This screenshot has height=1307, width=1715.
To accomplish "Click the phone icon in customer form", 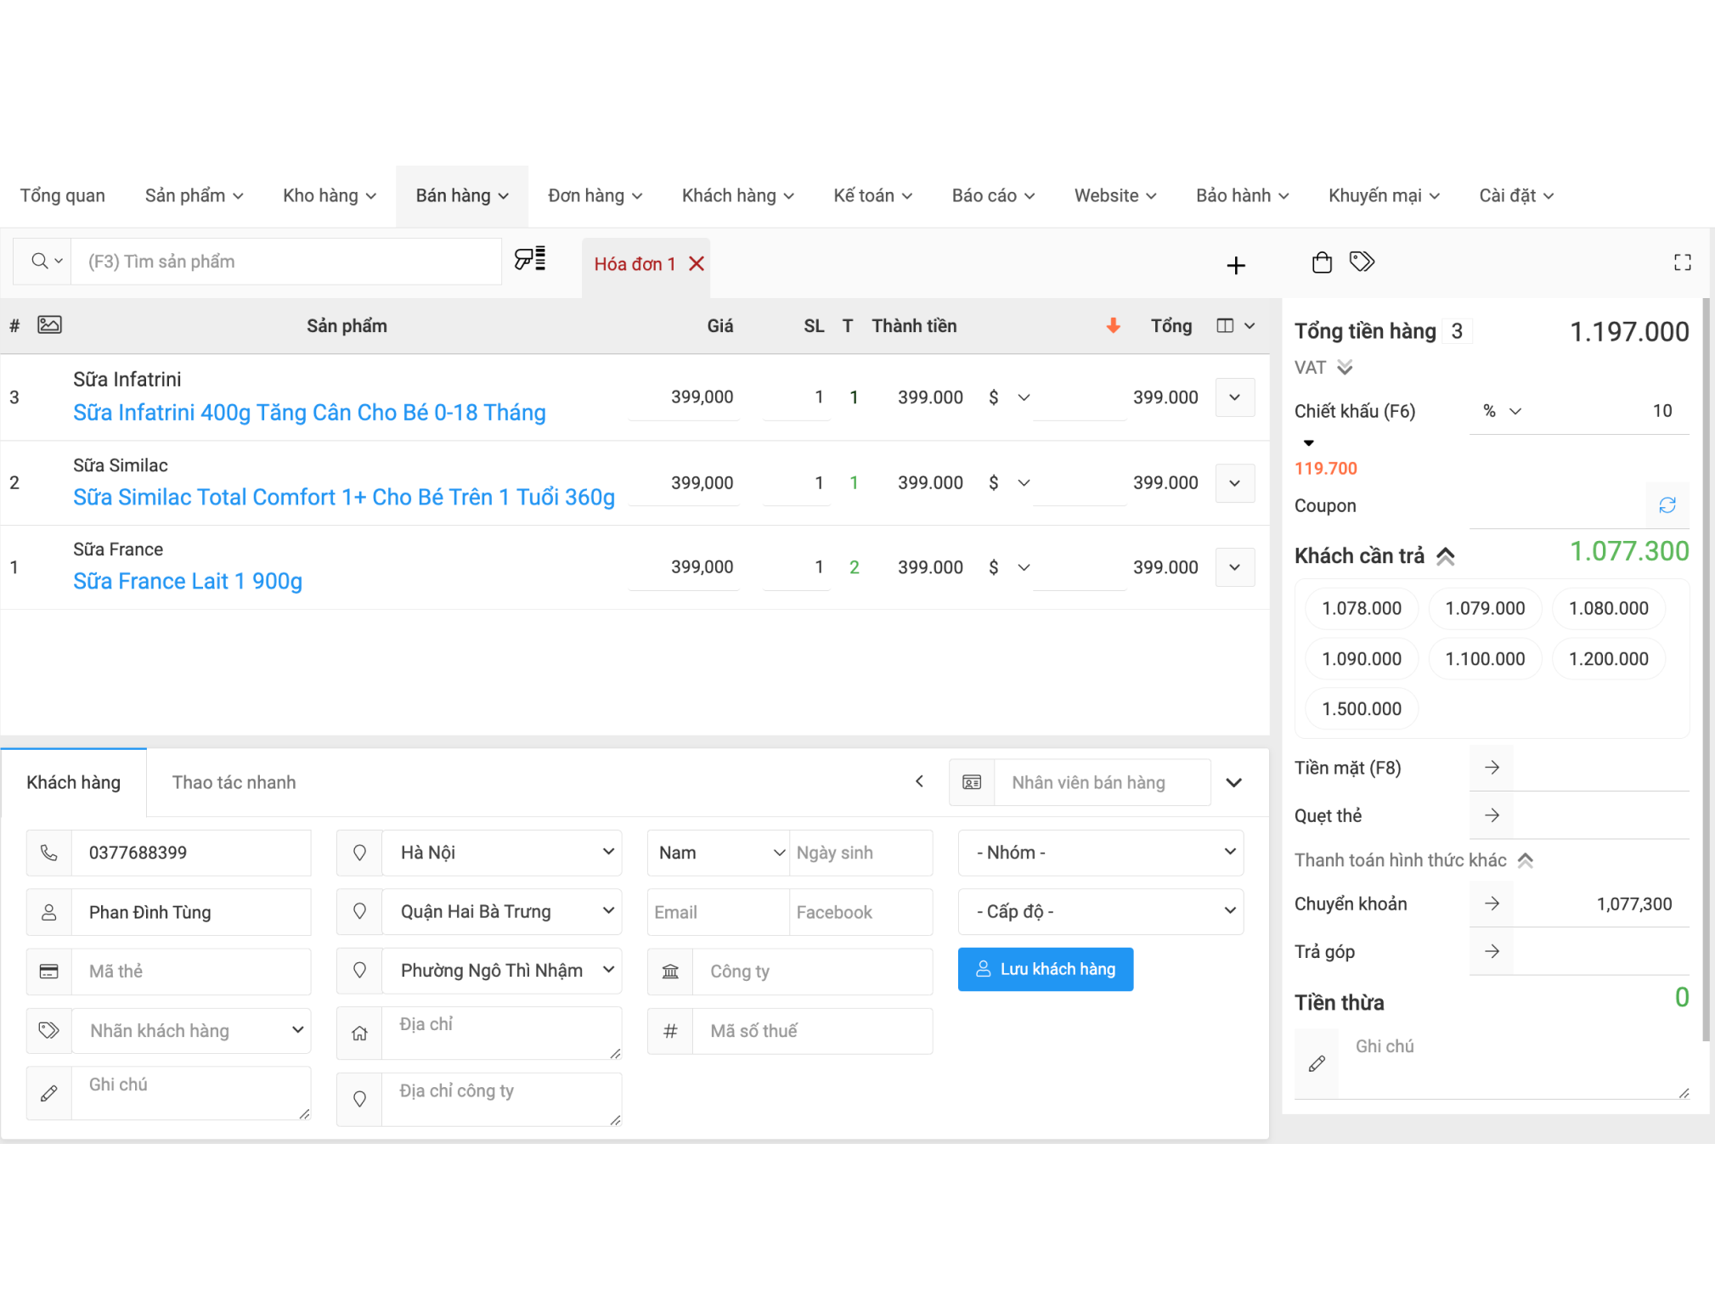I will click(x=49, y=853).
